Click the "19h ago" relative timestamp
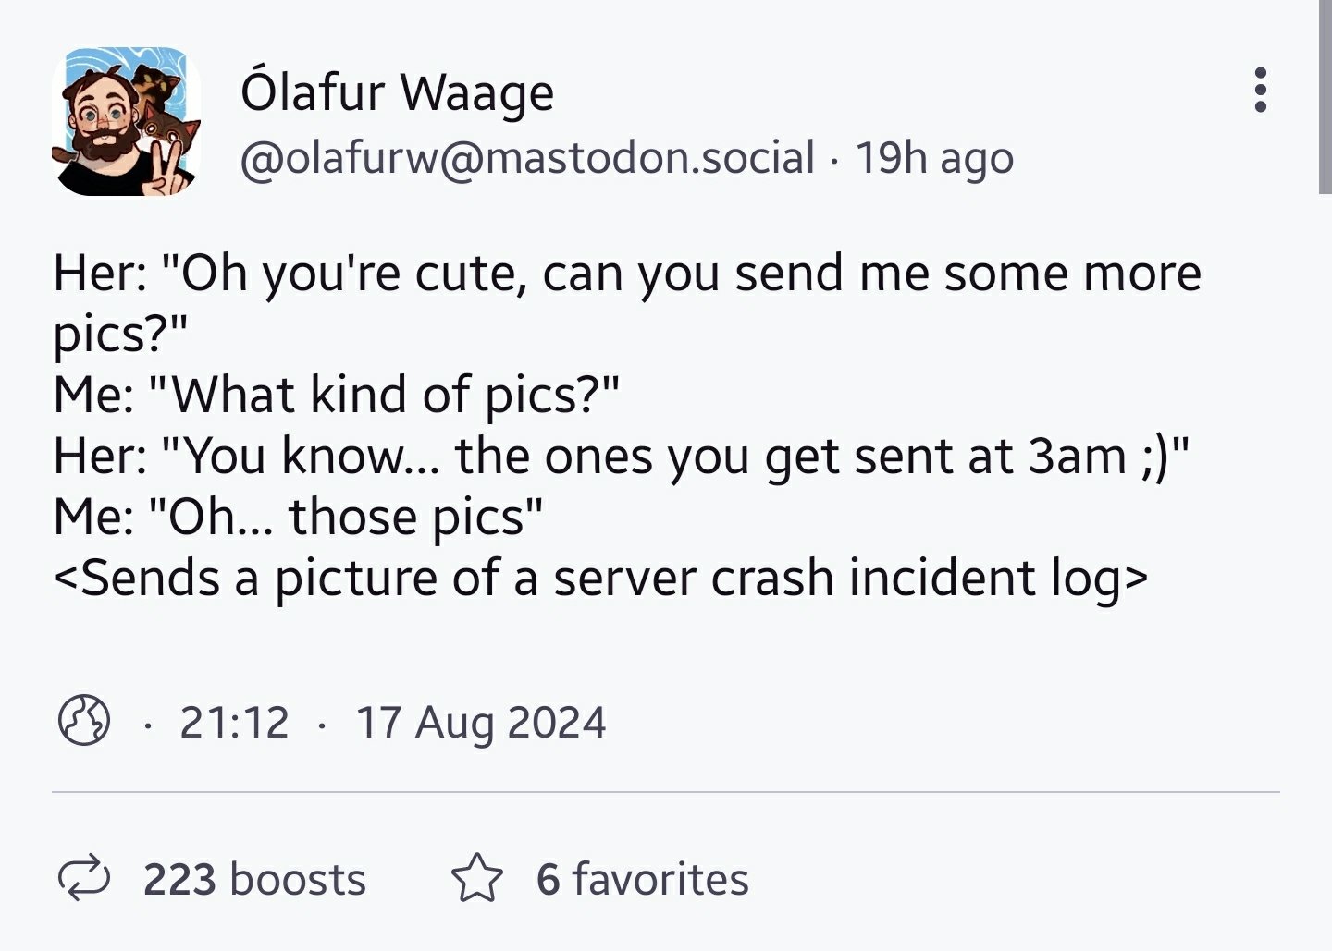The width and height of the screenshot is (1332, 951). tap(934, 158)
